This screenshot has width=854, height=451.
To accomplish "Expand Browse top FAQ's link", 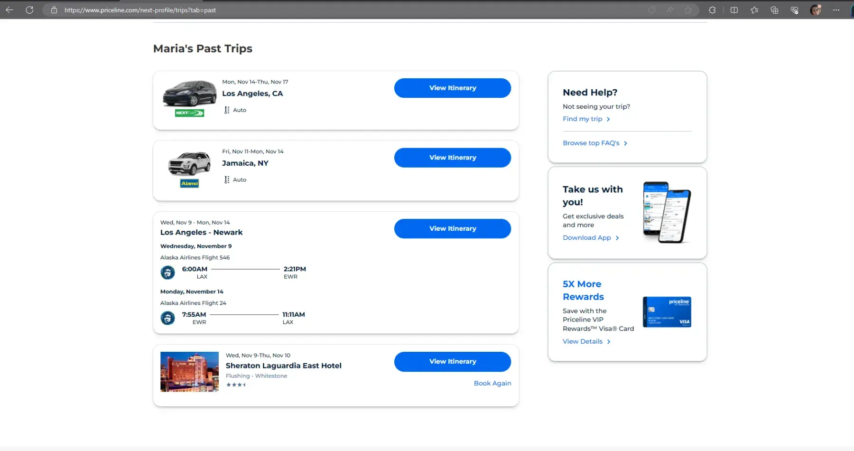I will 591,143.
